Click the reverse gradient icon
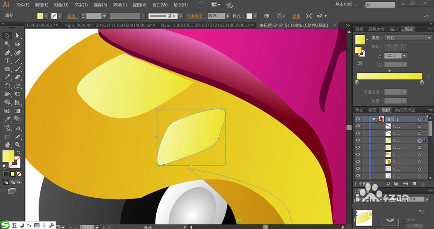434x229 pixels. (360, 63)
